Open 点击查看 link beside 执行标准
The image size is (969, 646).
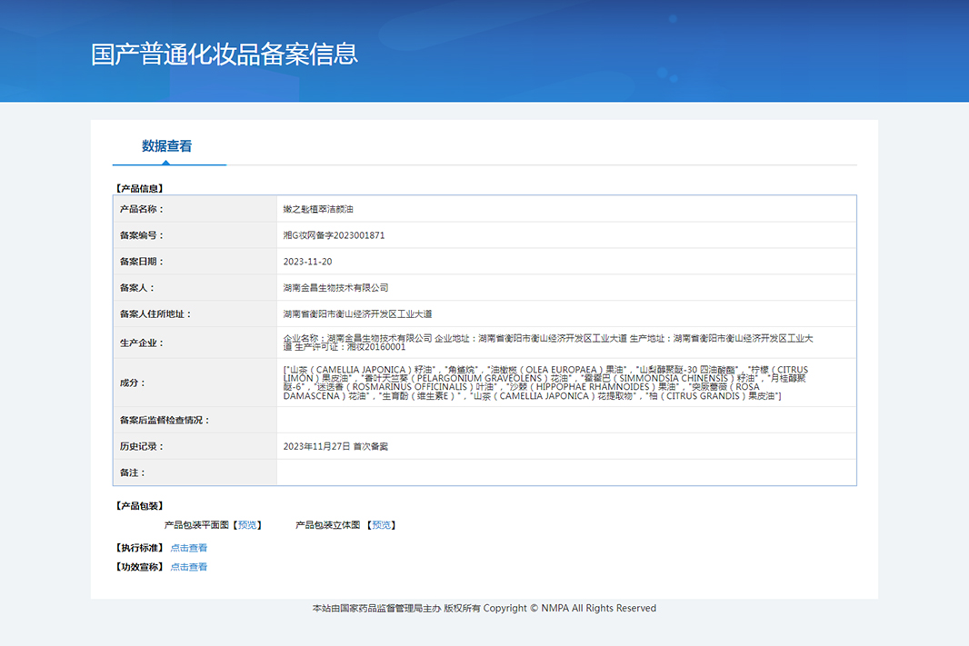point(189,548)
